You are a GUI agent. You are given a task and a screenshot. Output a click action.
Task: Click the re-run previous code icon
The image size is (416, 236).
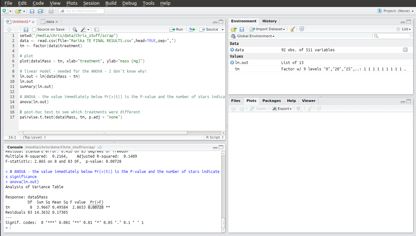coord(192,29)
